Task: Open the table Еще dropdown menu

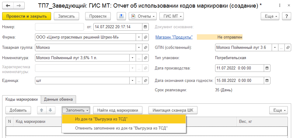Action: click(x=278, y=110)
